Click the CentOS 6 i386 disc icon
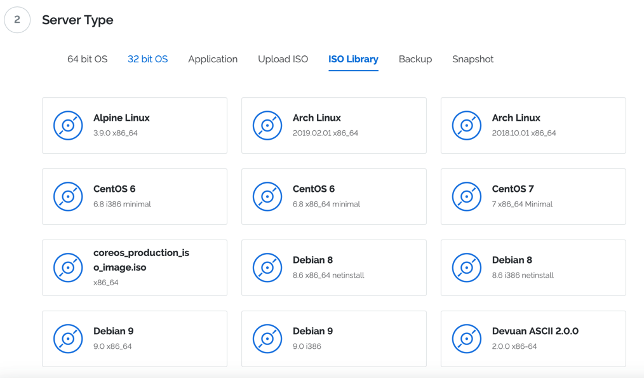Viewport: 644px width, 378px height. coord(68,196)
